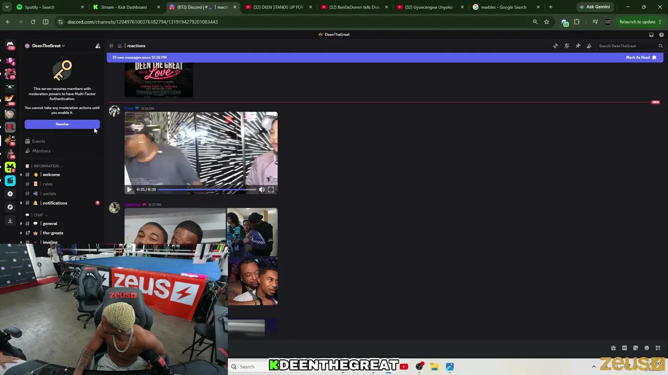Open the Events item in sidebar

tap(62, 141)
